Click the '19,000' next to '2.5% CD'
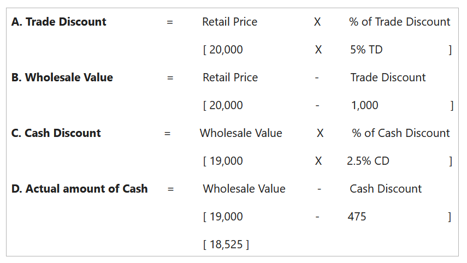Image resolution: width=467 pixels, height=263 pixels. (225, 161)
